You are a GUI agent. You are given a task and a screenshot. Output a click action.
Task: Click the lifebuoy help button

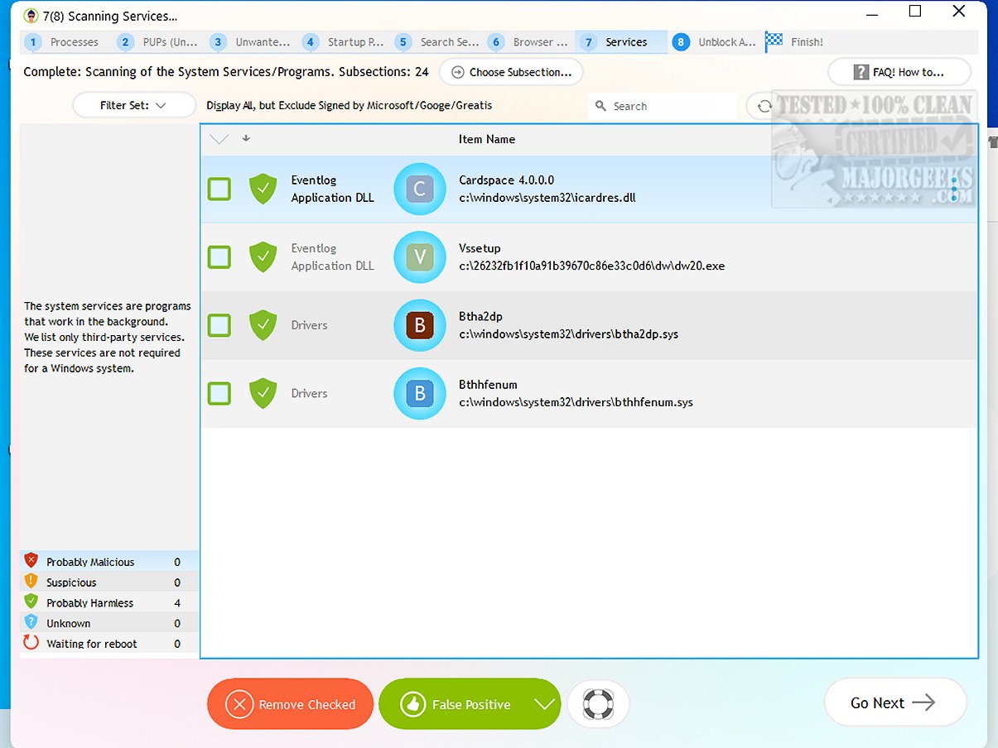point(598,704)
